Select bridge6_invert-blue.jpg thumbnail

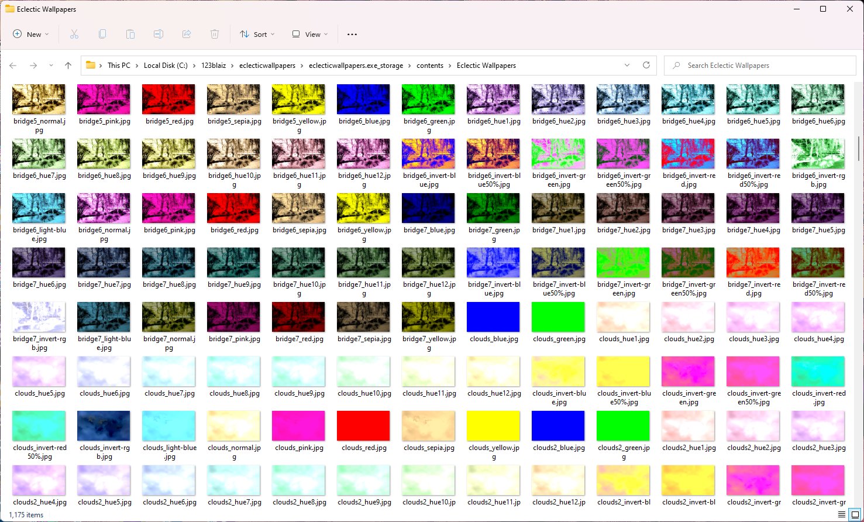429,154
